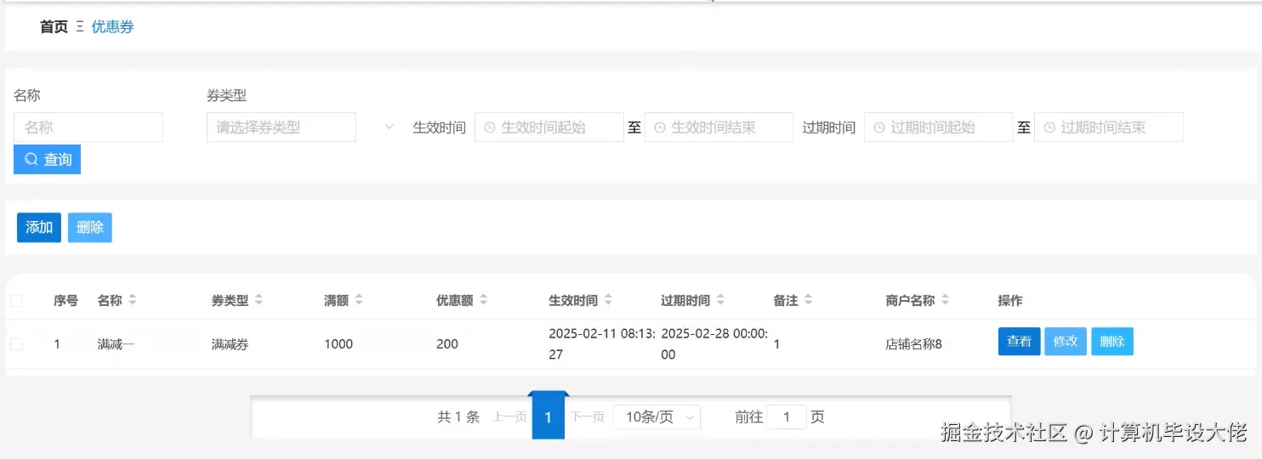Screen dimensions: 1262x459
Task: Click the clock icon in 过期时间结束
Action: (x=1049, y=127)
